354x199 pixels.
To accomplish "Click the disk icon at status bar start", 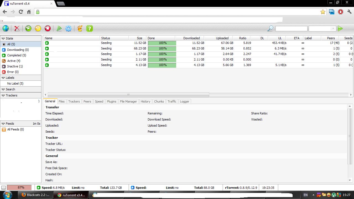I will tap(3, 188).
